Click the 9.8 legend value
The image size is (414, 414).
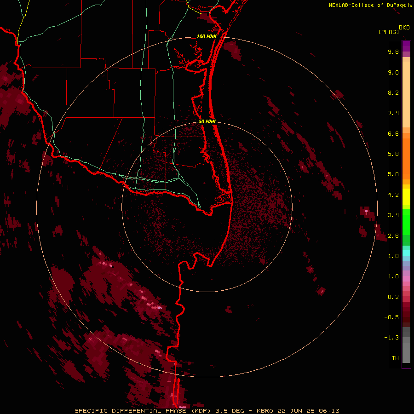tap(393, 52)
